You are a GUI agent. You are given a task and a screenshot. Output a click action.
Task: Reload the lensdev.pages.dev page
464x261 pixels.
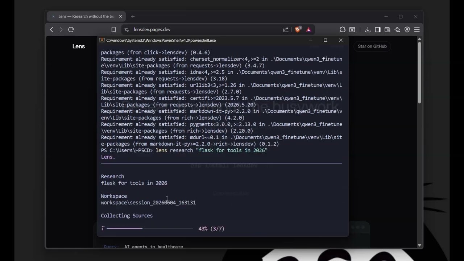pos(71,30)
